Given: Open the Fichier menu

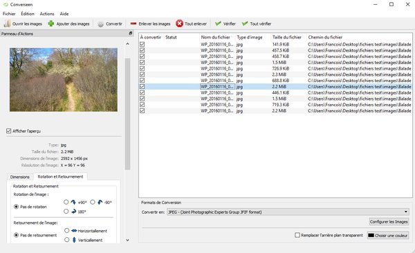Looking at the screenshot, I should click(x=9, y=14).
